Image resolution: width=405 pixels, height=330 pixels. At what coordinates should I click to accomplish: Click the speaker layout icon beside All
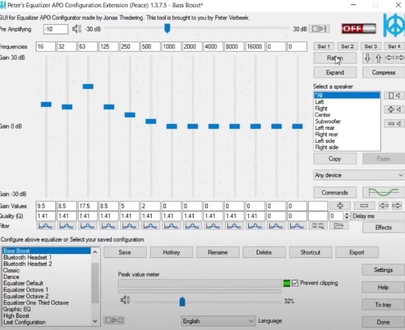394,96
